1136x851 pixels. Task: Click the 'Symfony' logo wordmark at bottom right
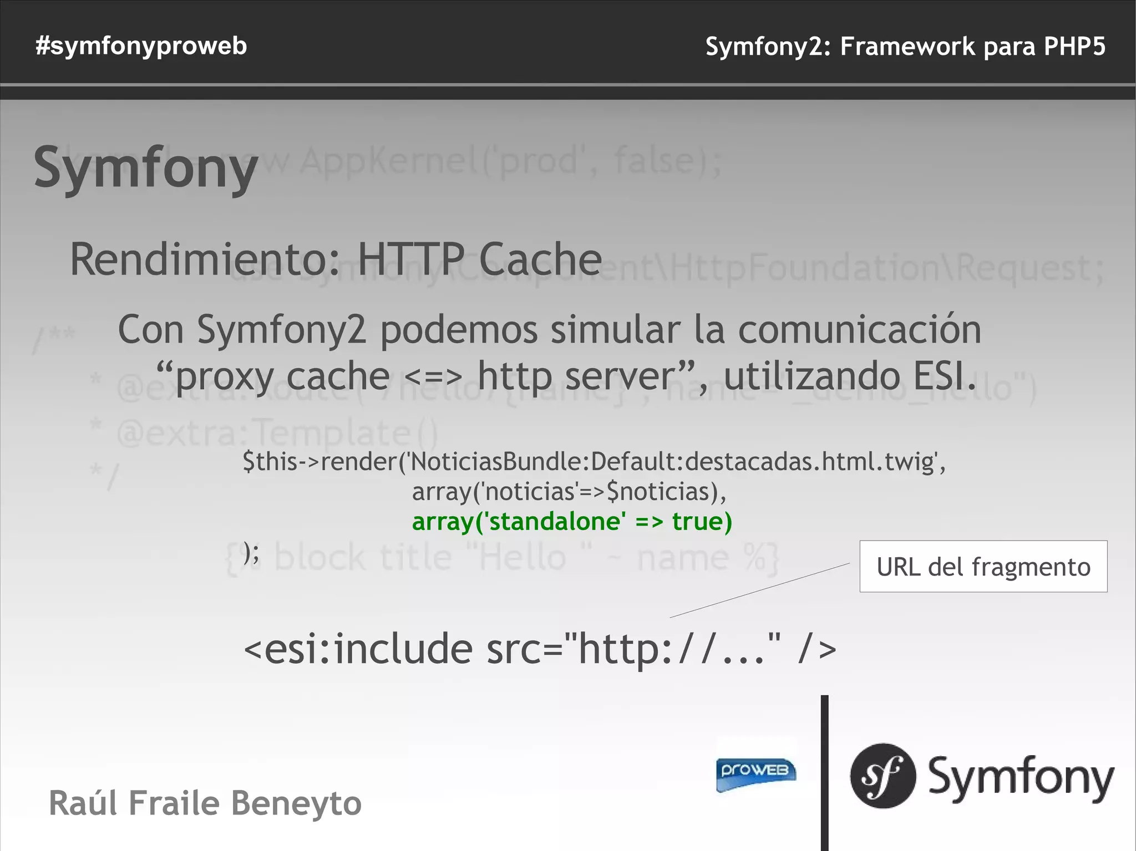click(1021, 778)
